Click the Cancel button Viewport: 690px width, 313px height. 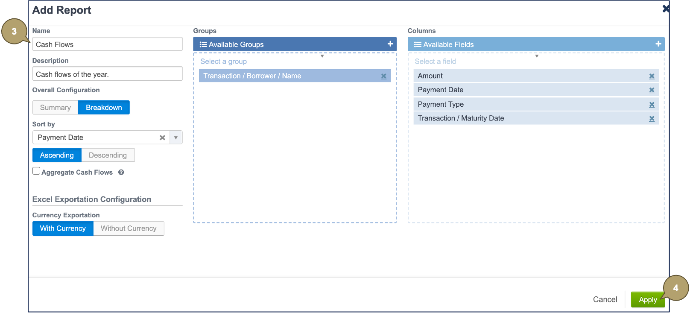(x=605, y=300)
